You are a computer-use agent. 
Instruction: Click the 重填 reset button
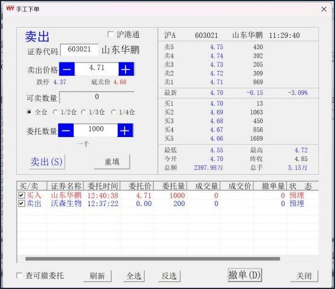click(x=112, y=162)
